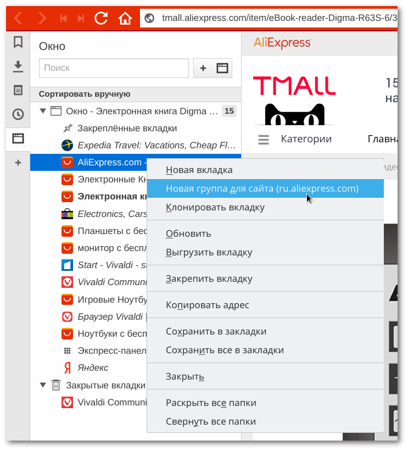Click the new window icon beside search
408x451 pixels.
(222, 68)
